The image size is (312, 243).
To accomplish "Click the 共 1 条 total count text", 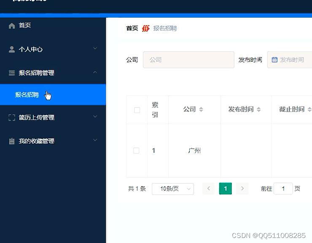I will point(137,189).
